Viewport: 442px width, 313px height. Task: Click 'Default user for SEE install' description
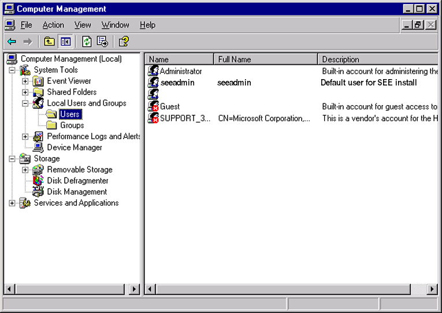369,83
